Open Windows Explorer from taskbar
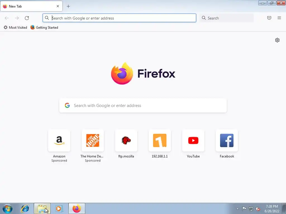 point(42,208)
